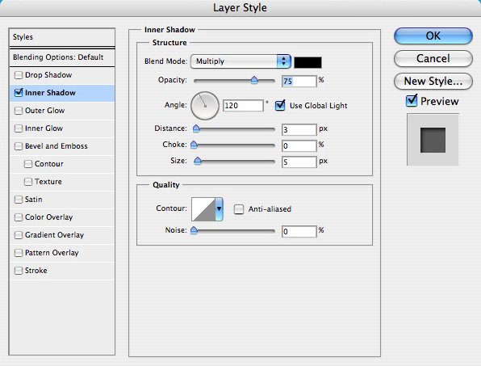The image size is (481, 366).
Task: Click the Noise slider handle
Action: coord(194,230)
